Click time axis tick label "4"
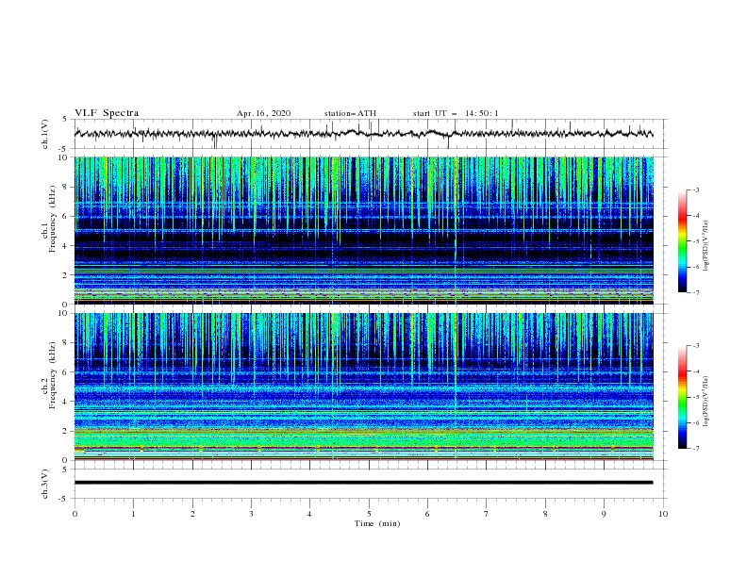Viewport: 747px width, 577px height. 309,514
